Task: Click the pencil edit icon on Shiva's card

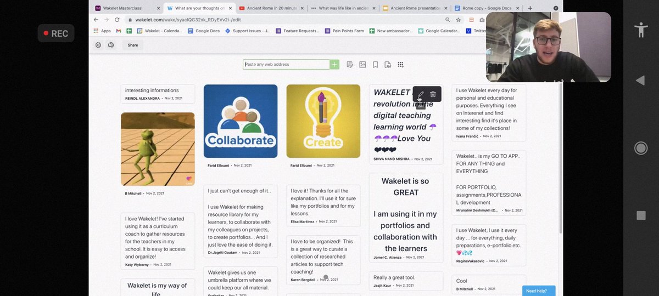Action: click(421, 94)
